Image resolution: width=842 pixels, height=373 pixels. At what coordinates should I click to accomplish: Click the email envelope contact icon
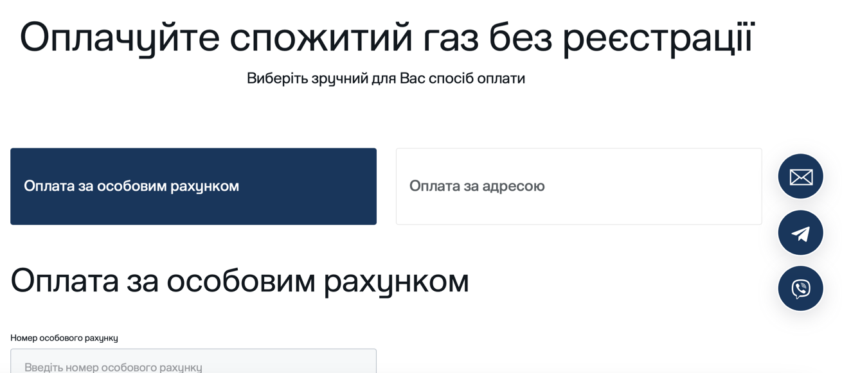(x=800, y=177)
